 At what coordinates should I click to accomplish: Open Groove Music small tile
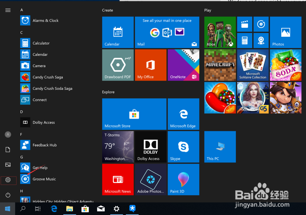pyautogui.click(x=261, y=24)
